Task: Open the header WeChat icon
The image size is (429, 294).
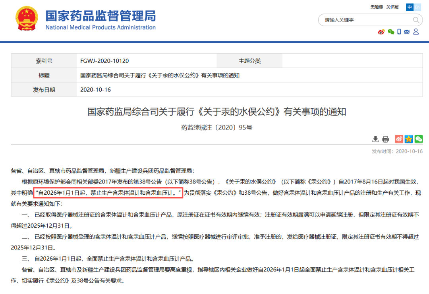Action: click(x=391, y=32)
